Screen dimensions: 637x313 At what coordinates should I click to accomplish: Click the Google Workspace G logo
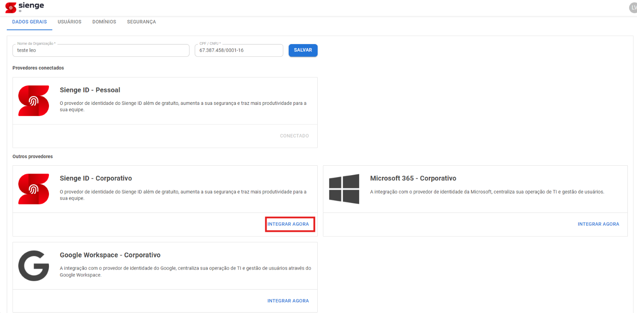pyautogui.click(x=34, y=266)
